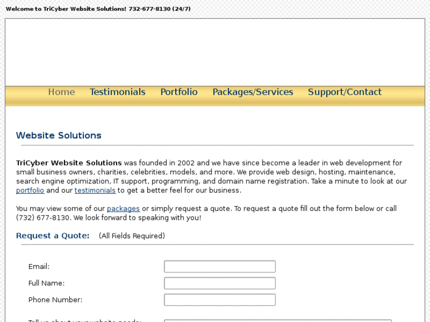Follow the inline 'testimonials' link in paragraph

point(95,190)
